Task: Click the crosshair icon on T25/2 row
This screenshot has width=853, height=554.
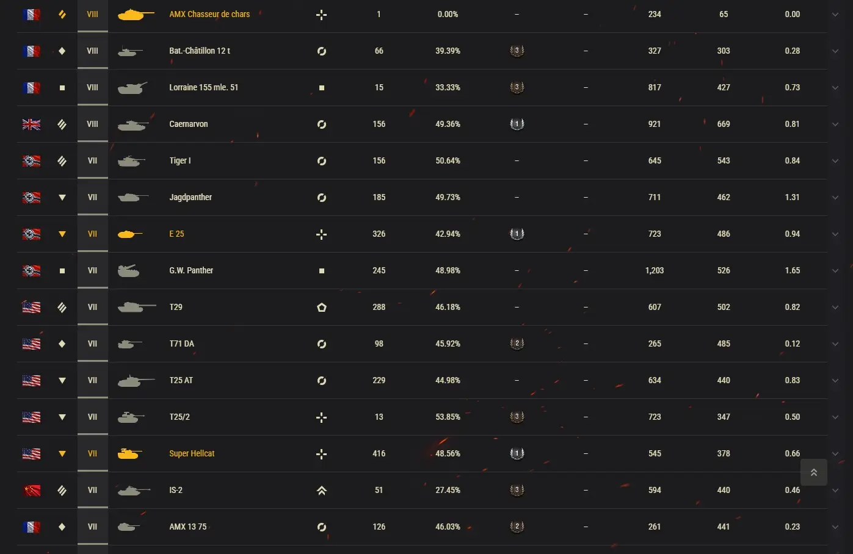Action: tap(322, 417)
